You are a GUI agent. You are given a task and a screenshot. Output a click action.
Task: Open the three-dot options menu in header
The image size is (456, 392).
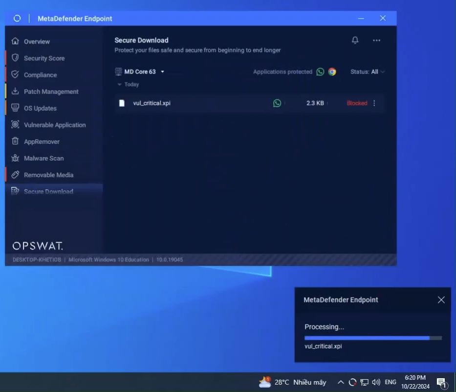[x=376, y=41]
